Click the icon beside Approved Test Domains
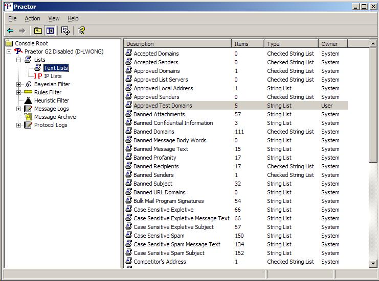Viewport: 379px width, 281px height. coord(129,105)
